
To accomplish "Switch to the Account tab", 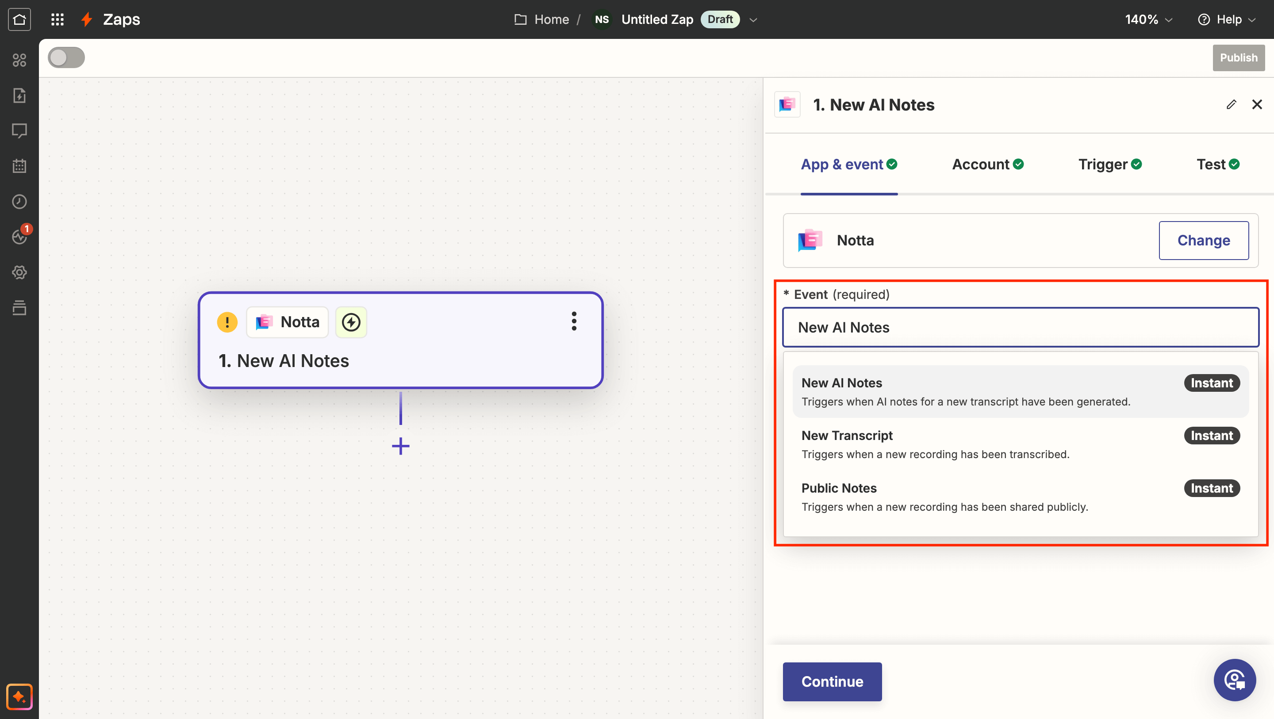I will (988, 164).
